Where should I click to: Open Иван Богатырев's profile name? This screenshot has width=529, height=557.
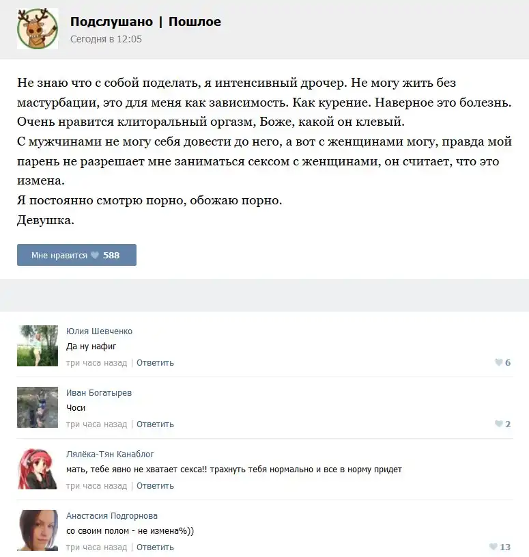(99, 392)
